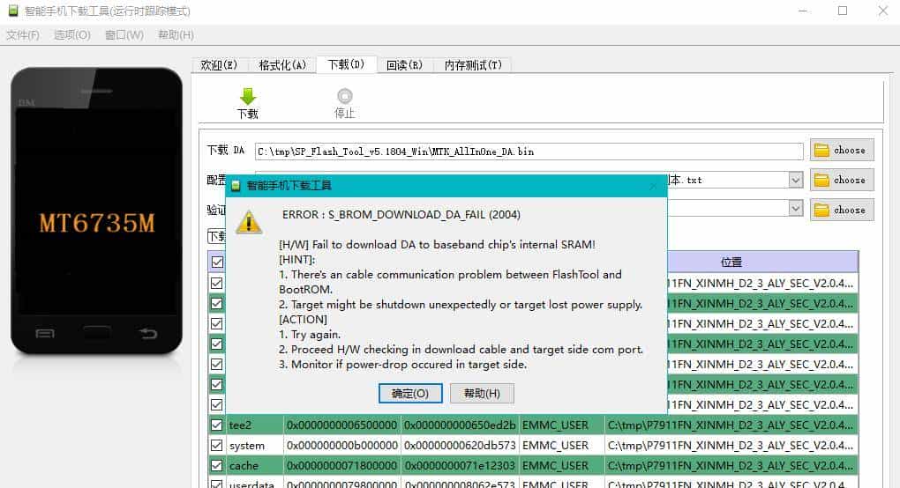Click the Download DA file path field

[x=529, y=152]
